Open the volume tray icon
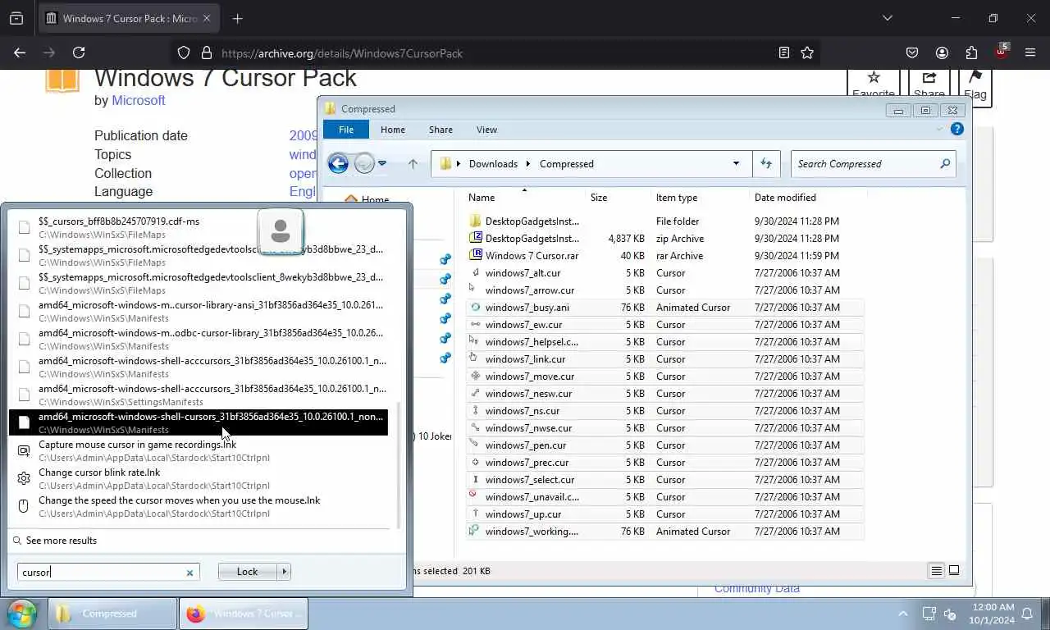The height and width of the screenshot is (630, 1050). 951,614
